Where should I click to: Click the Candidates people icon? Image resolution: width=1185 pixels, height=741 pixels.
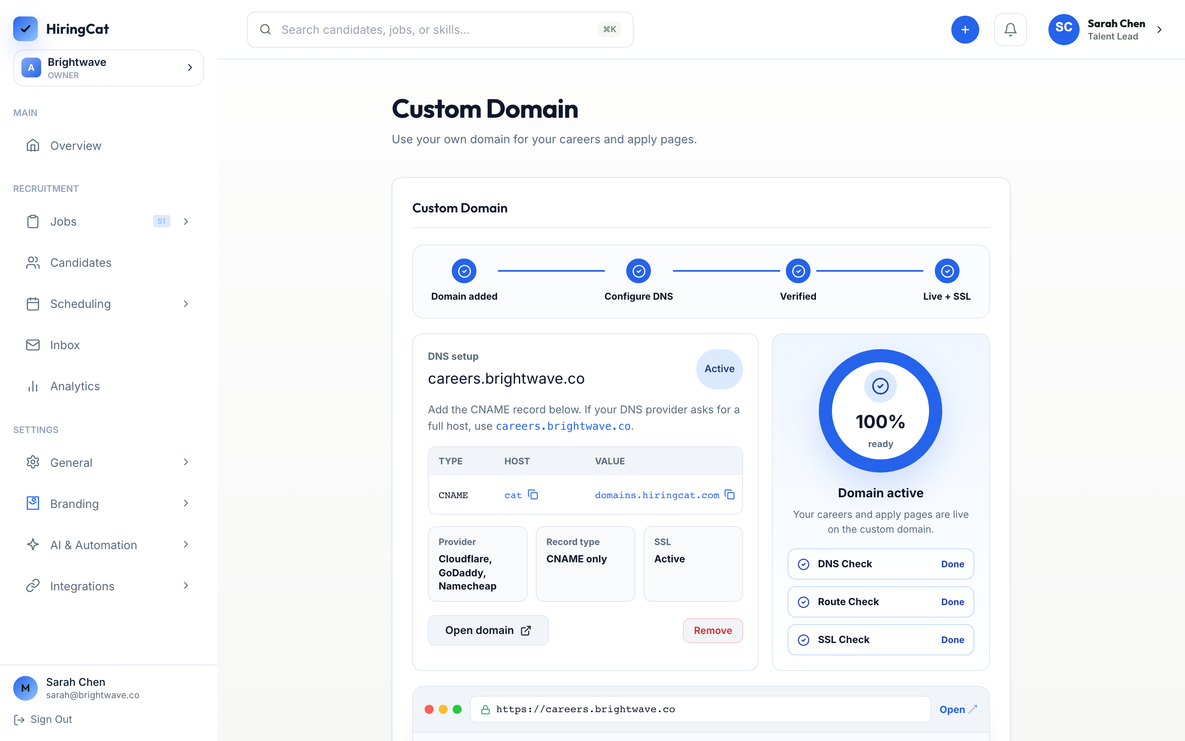[33, 263]
